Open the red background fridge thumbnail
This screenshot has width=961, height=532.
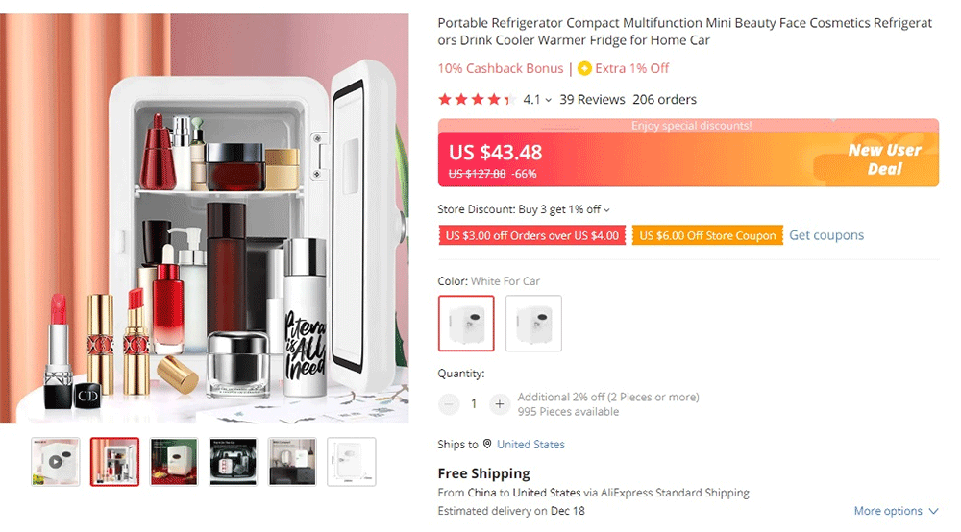point(174,462)
